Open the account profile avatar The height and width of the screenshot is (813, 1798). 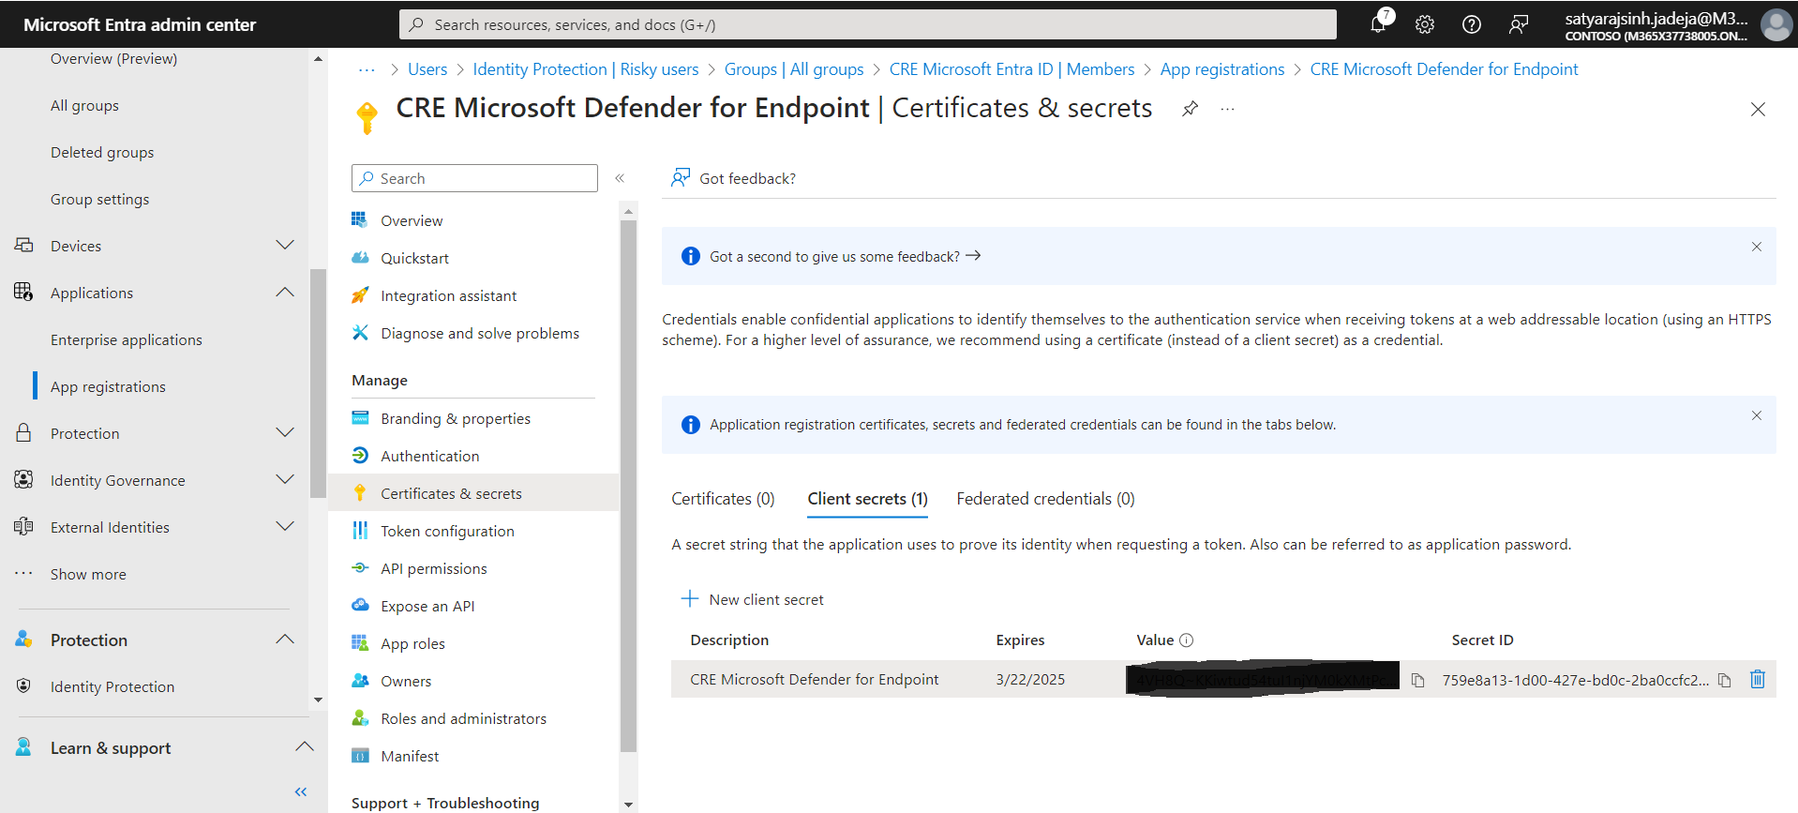(1776, 24)
